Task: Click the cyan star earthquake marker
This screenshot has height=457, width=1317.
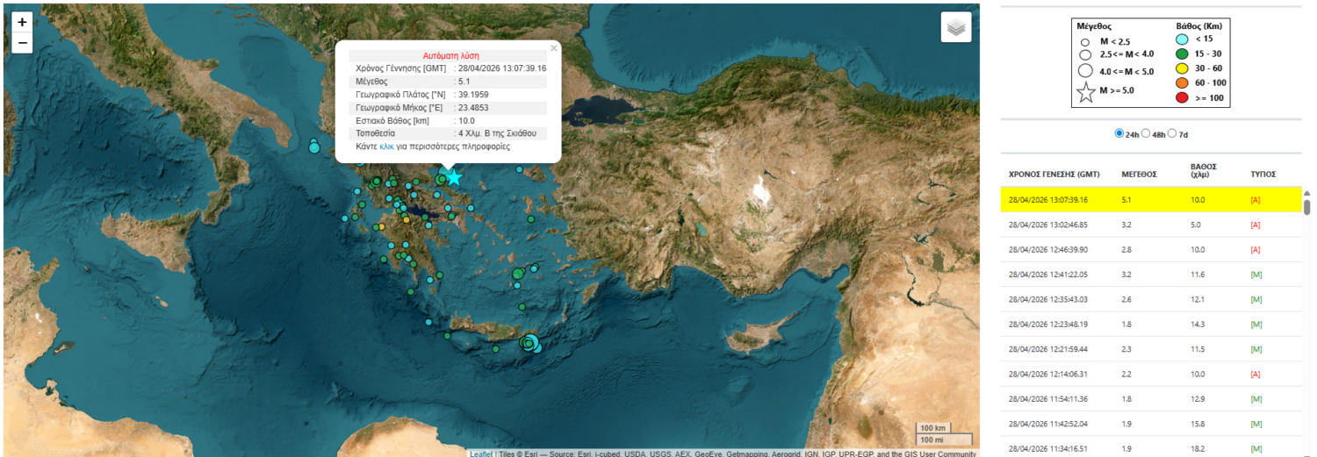Action: pyautogui.click(x=453, y=178)
